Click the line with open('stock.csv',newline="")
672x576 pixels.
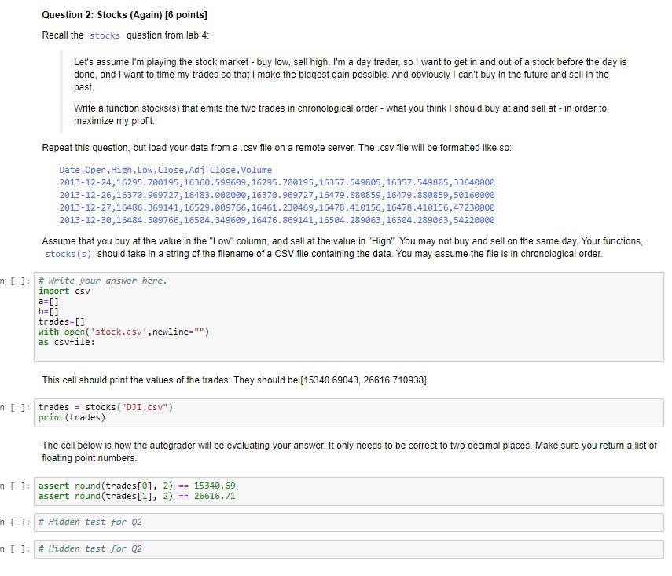(x=123, y=332)
